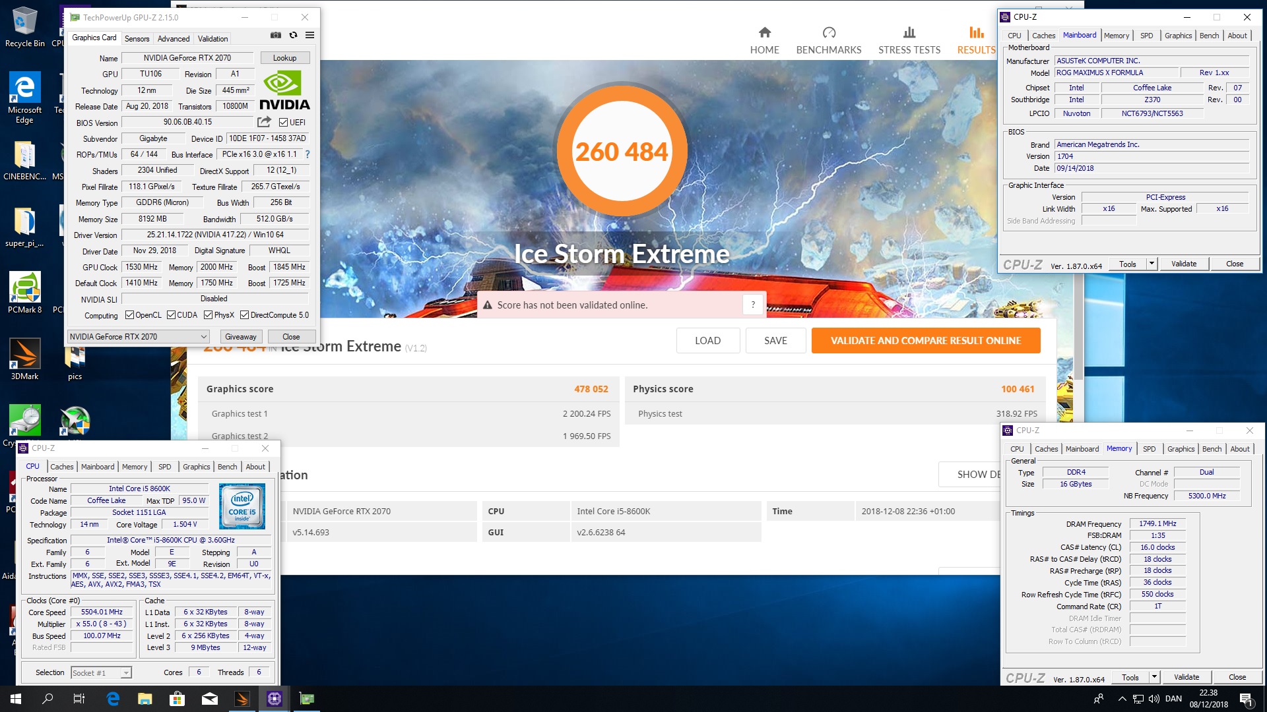Toggle the UEFI checkbox in GPU-Z
This screenshot has width=1267, height=712.
coord(283,123)
